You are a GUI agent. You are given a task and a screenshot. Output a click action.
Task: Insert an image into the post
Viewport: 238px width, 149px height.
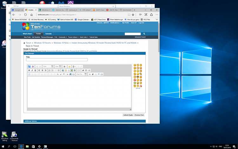coord(72,70)
